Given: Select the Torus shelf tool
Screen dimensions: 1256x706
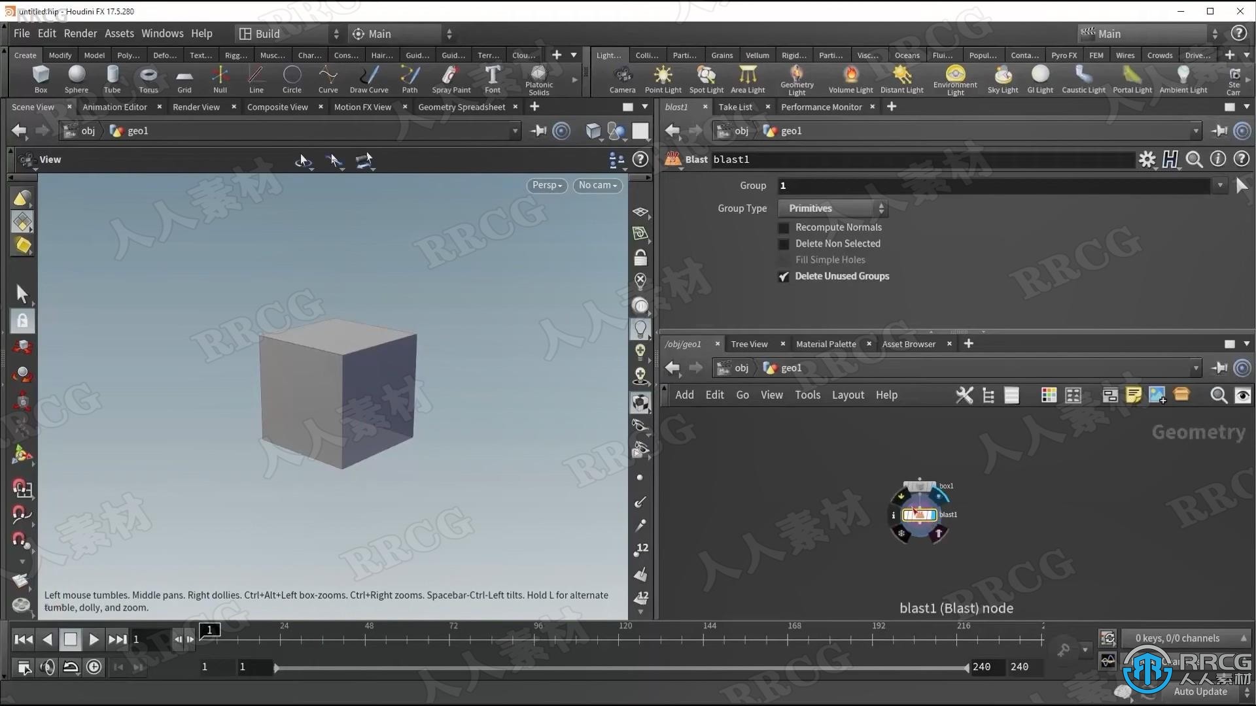Looking at the screenshot, I should tap(148, 79).
